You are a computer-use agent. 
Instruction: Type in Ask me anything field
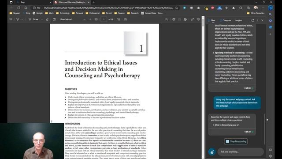(x=241, y=152)
